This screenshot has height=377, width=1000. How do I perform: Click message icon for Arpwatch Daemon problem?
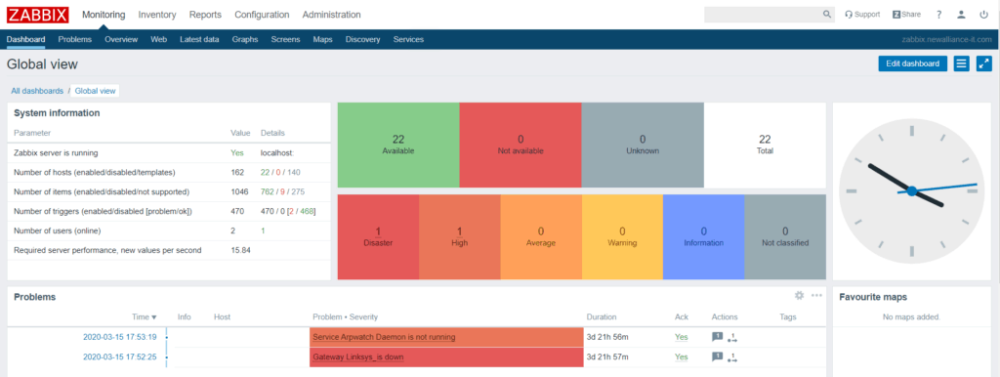pos(717,338)
